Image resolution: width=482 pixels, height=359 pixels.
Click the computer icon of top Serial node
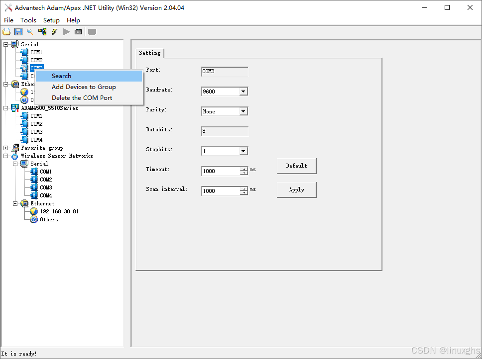tap(15, 44)
